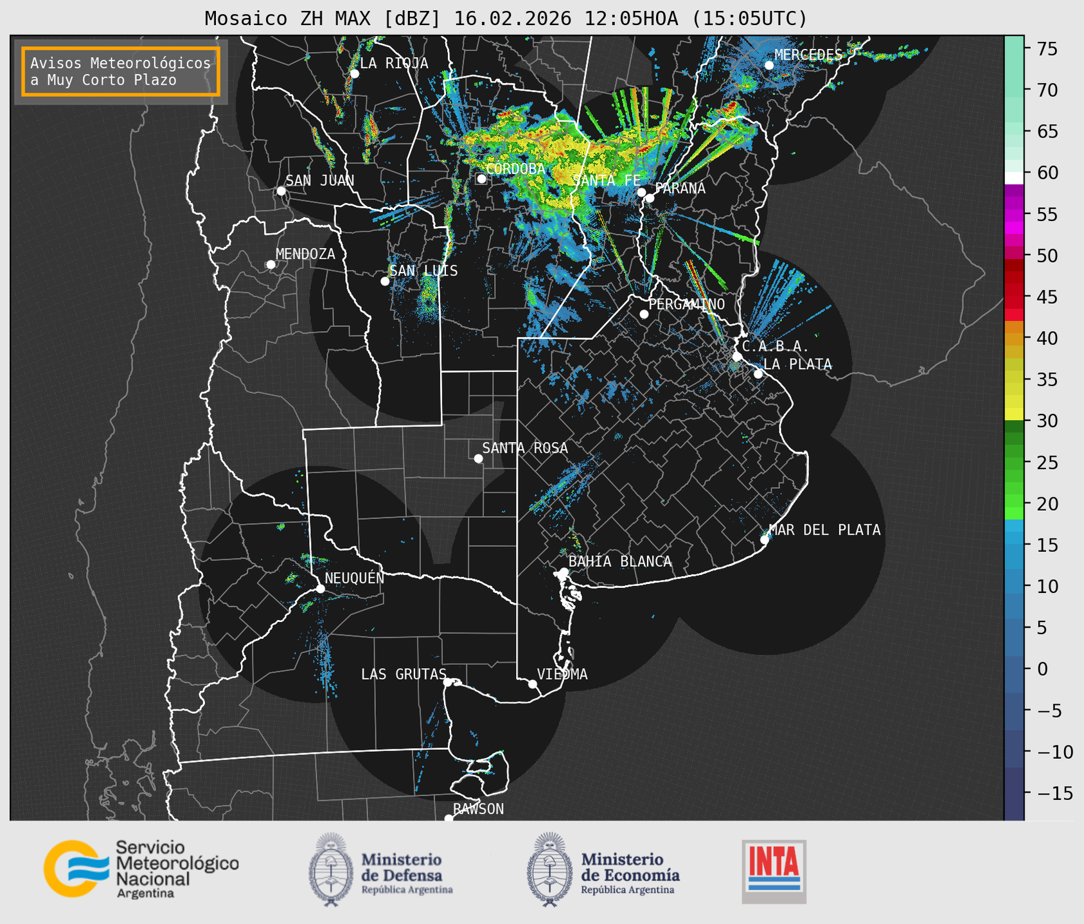Select the map title with date and time

[x=506, y=18]
